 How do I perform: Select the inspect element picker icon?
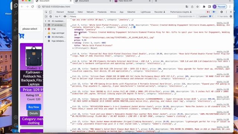point(46,12)
